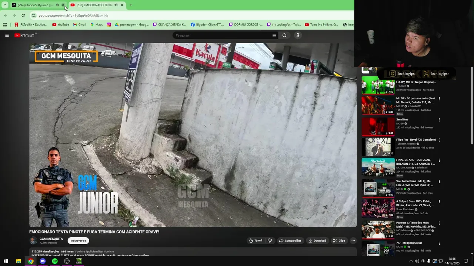The image size is (474, 266).
Task: Open a new Chrome tab
Action: (131, 5)
